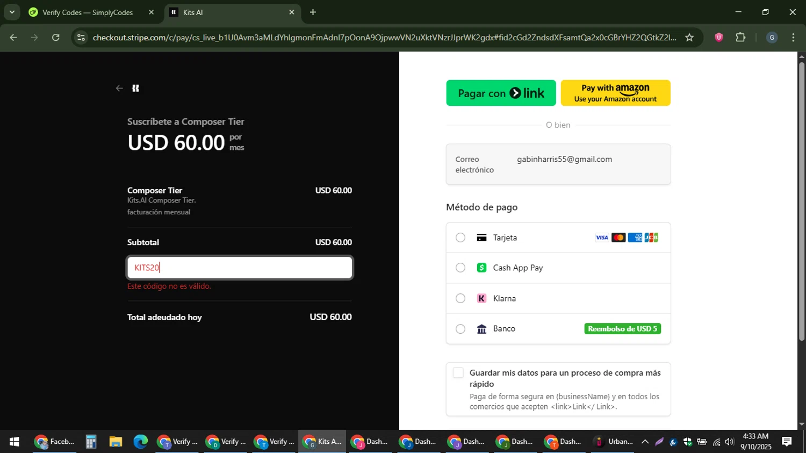This screenshot has height=453, width=806.
Task: Select the Tarjeta payment radio button
Action: (460, 238)
